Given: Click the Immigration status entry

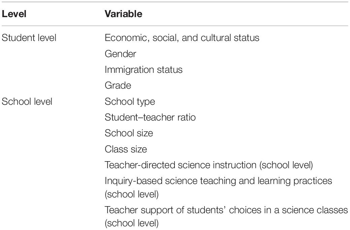Looking at the screenshot, I should click(144, 70).
